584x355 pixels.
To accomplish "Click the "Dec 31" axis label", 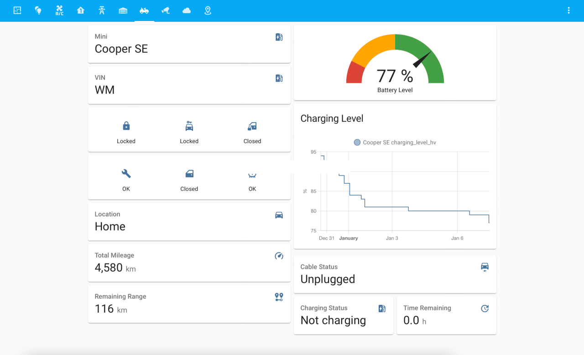I will tap(327, 238).
